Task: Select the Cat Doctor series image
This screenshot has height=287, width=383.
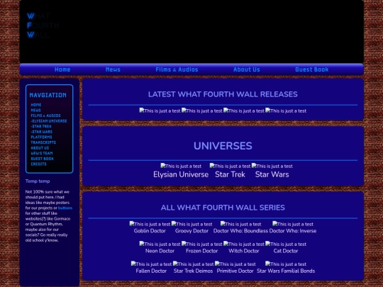Action: 286,244
